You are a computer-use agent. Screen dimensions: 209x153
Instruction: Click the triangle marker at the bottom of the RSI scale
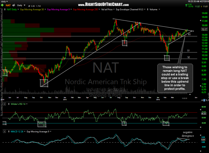[201, 127]
